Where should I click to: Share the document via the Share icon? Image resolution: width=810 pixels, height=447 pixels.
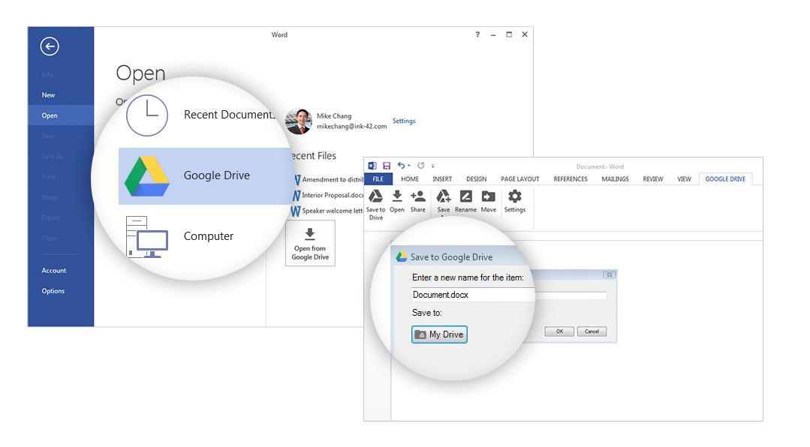[418, 201]
